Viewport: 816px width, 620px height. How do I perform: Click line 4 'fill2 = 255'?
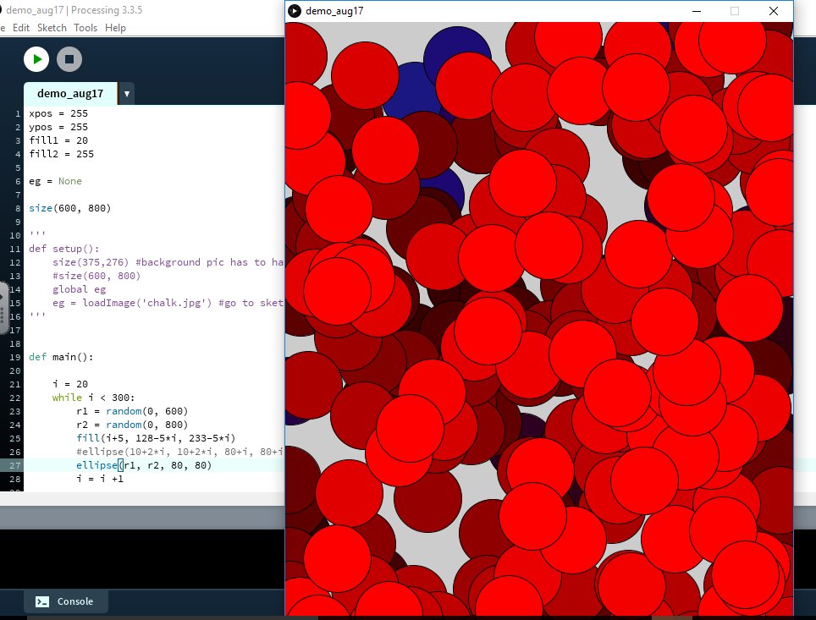click(x=62, y=154)
